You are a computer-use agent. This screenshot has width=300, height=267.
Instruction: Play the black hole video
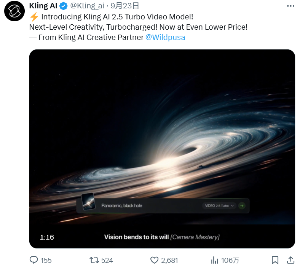162,149
